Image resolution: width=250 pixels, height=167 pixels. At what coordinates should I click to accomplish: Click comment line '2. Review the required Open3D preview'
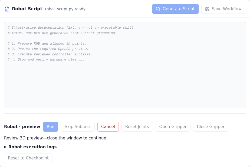(48, 49)
